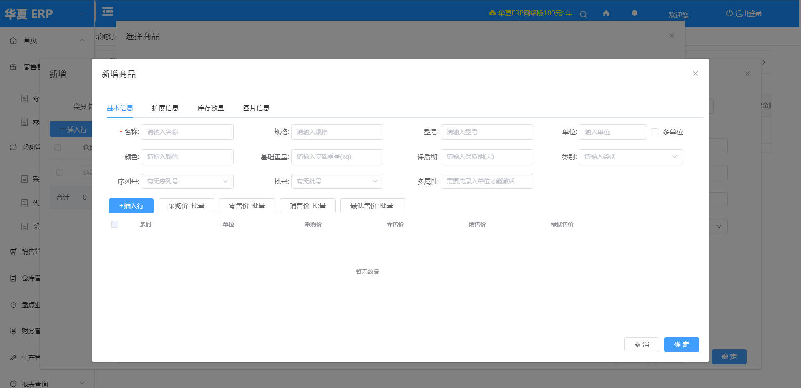This screenshot has width=801, height=388.
Task: Click 欢迎您 user greeting
Action: click(679, 15)
